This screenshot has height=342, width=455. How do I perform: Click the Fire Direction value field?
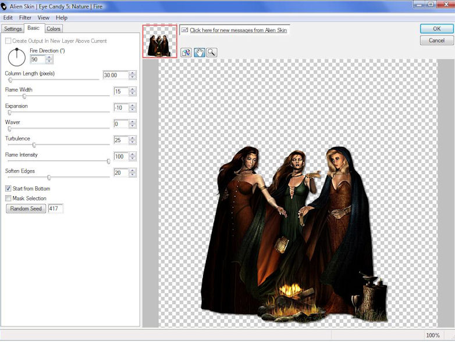pos(38,59)
